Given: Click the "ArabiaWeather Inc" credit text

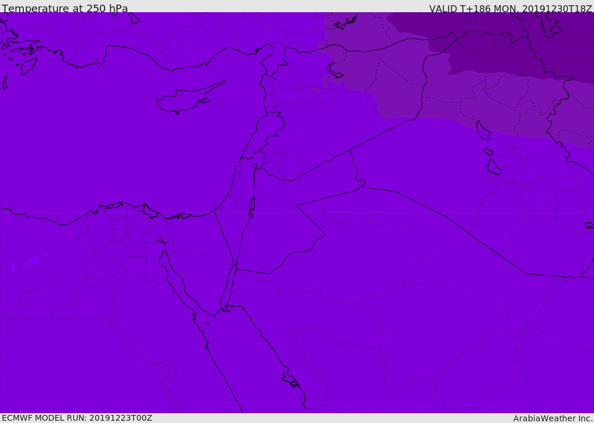Looking at the screenshot, I should pos(553,418).
